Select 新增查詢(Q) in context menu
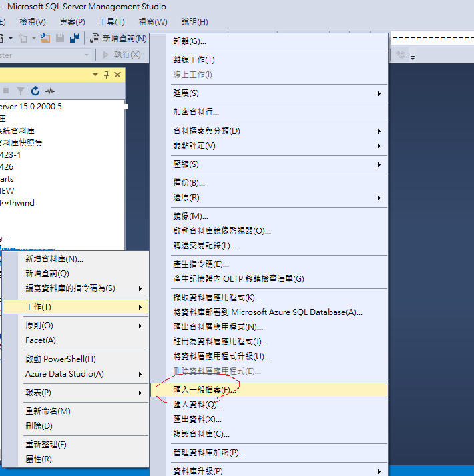474x476 pixels. coord(75,274)
